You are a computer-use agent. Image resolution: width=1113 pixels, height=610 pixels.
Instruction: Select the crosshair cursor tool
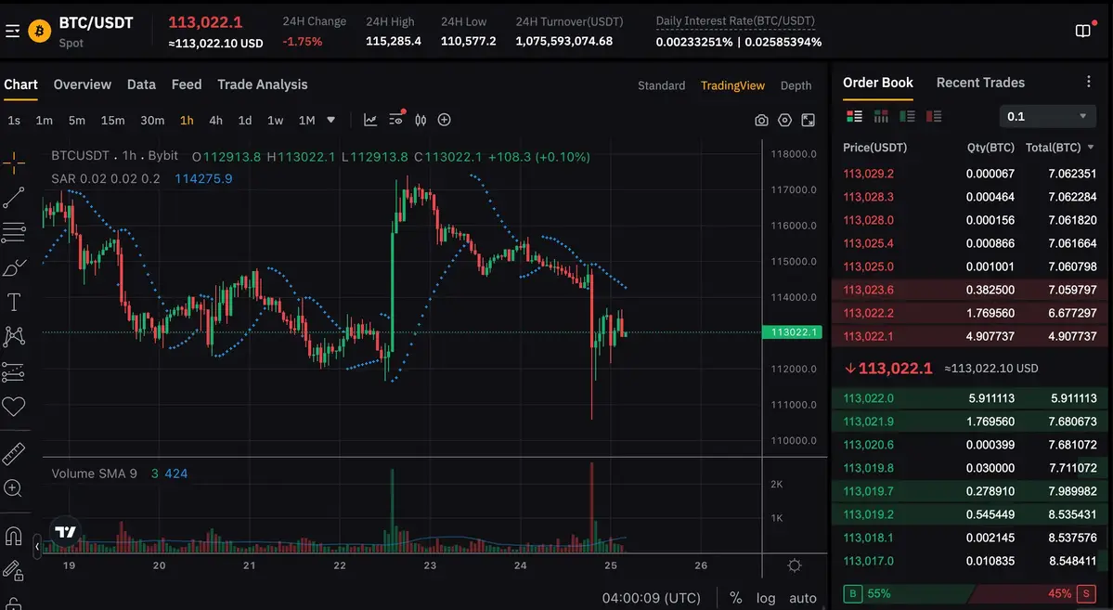pyautogui.click(x=14, y=162)
